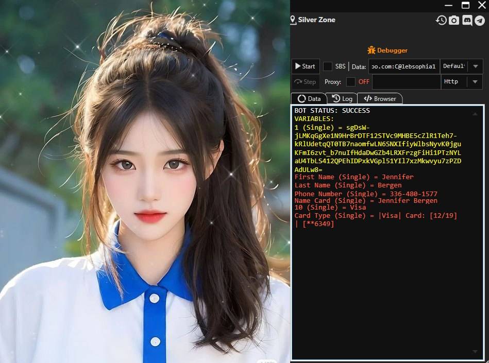The width and height of the screenshot is (489, 363).
Task: Click the empty proxy address field
Action: coord(407,82)
